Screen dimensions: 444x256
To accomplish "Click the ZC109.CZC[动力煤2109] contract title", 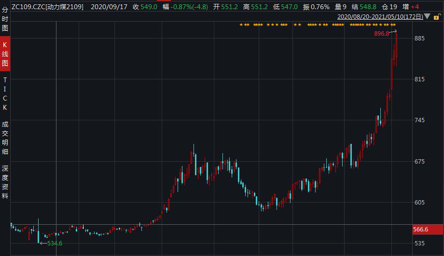I will (48, 7).
